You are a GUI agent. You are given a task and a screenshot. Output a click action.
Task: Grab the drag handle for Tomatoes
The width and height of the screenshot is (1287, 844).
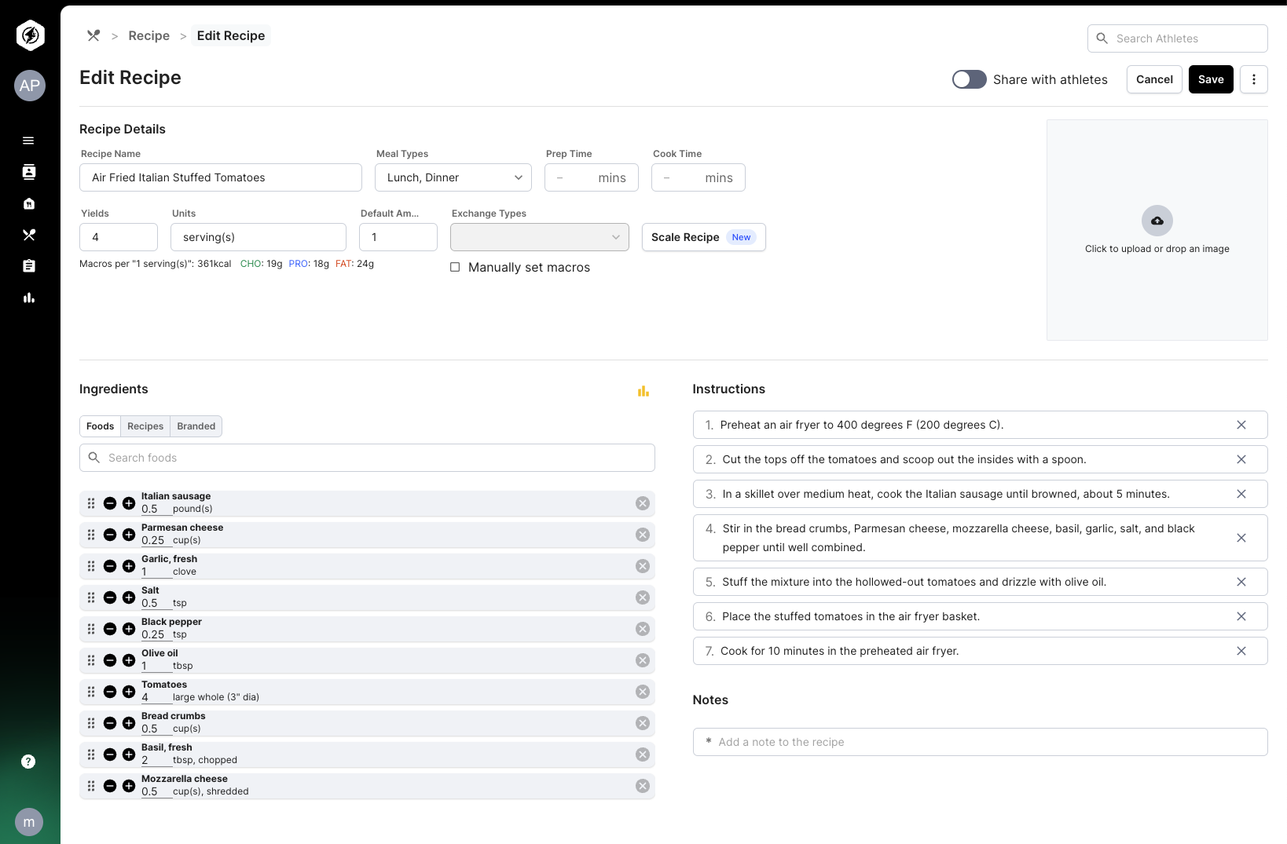91,692
